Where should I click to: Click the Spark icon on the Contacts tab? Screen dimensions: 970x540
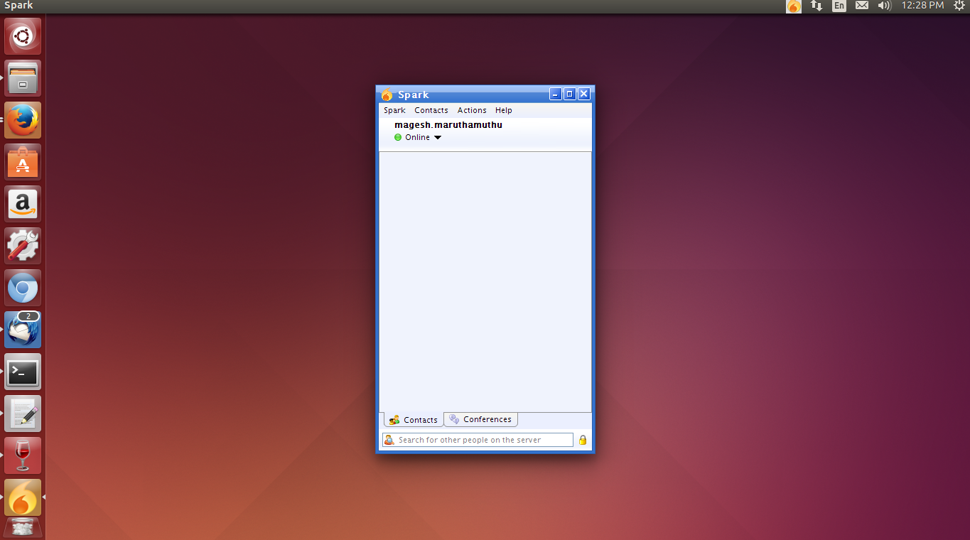pyautogui.click(x=394, y=420)
